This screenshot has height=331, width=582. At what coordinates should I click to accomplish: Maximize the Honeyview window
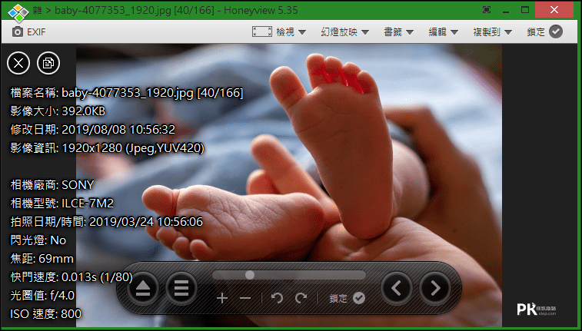pyautogui.click(x=525, y=10)
